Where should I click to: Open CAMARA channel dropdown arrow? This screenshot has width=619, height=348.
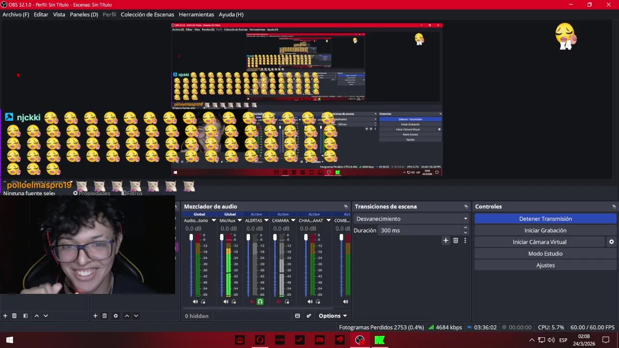294,220
